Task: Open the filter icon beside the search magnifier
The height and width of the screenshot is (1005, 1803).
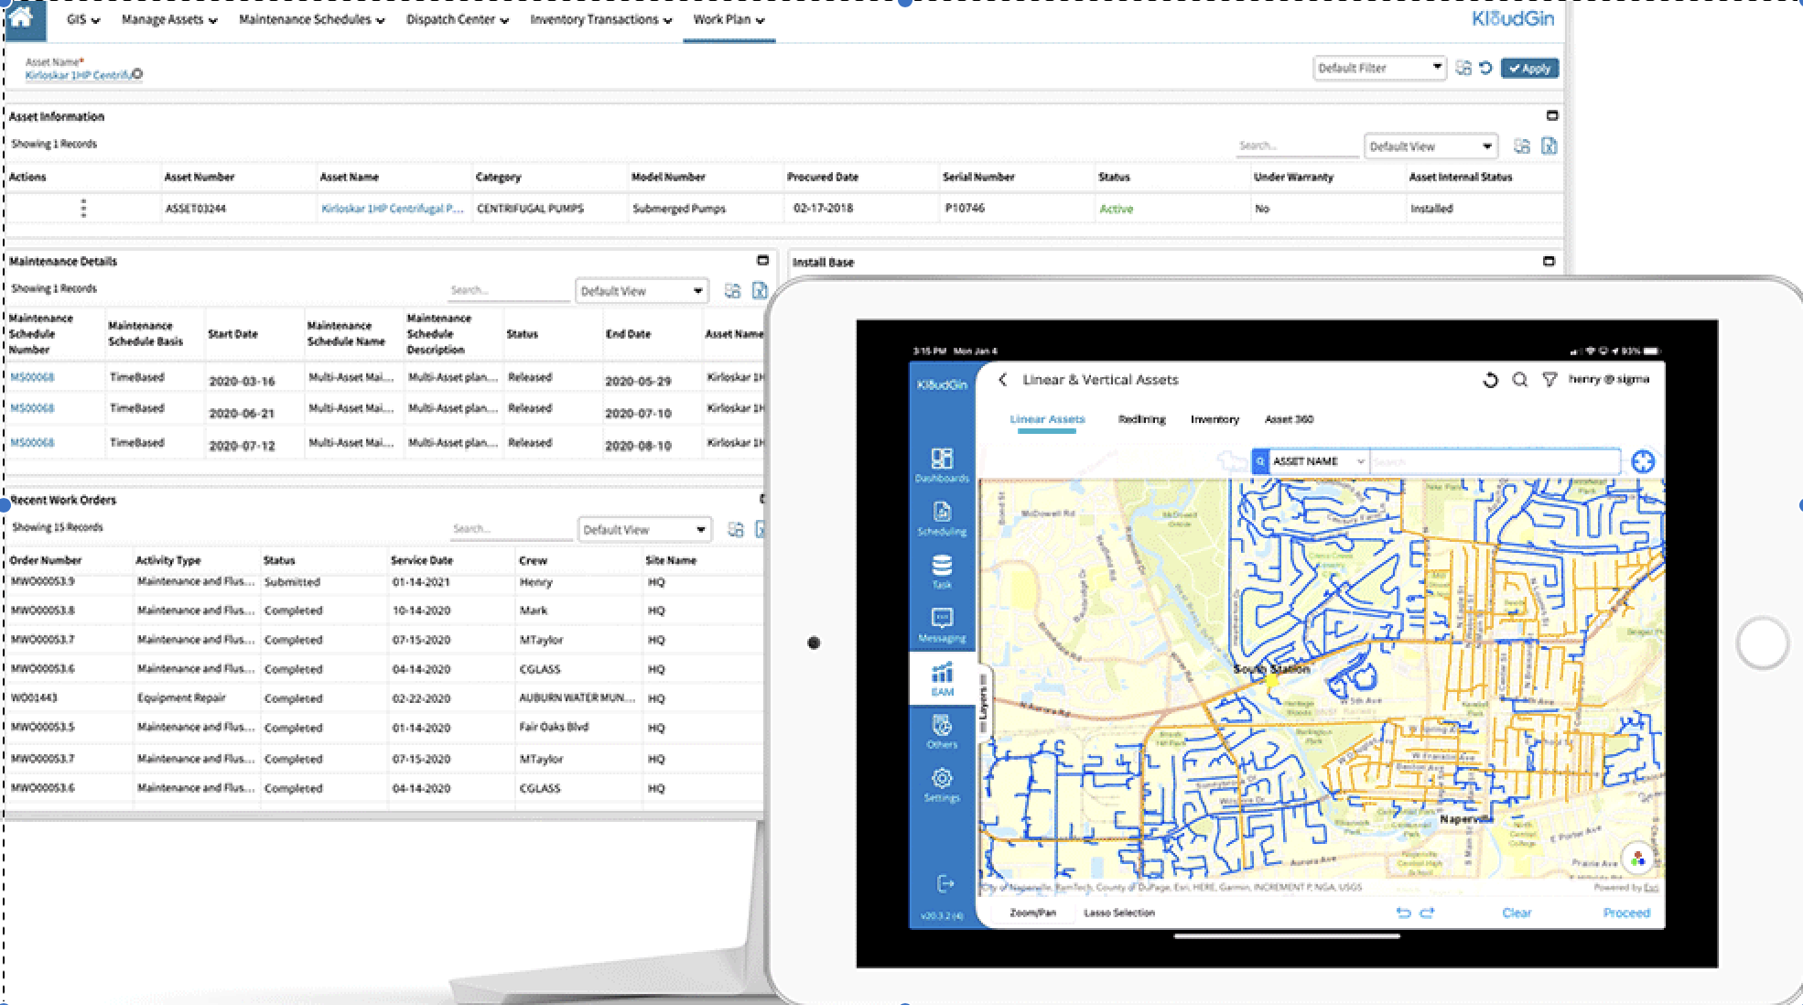Action: (1549, 378)
